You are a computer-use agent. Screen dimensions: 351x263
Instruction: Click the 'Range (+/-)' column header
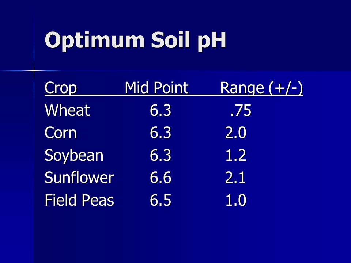261,88
